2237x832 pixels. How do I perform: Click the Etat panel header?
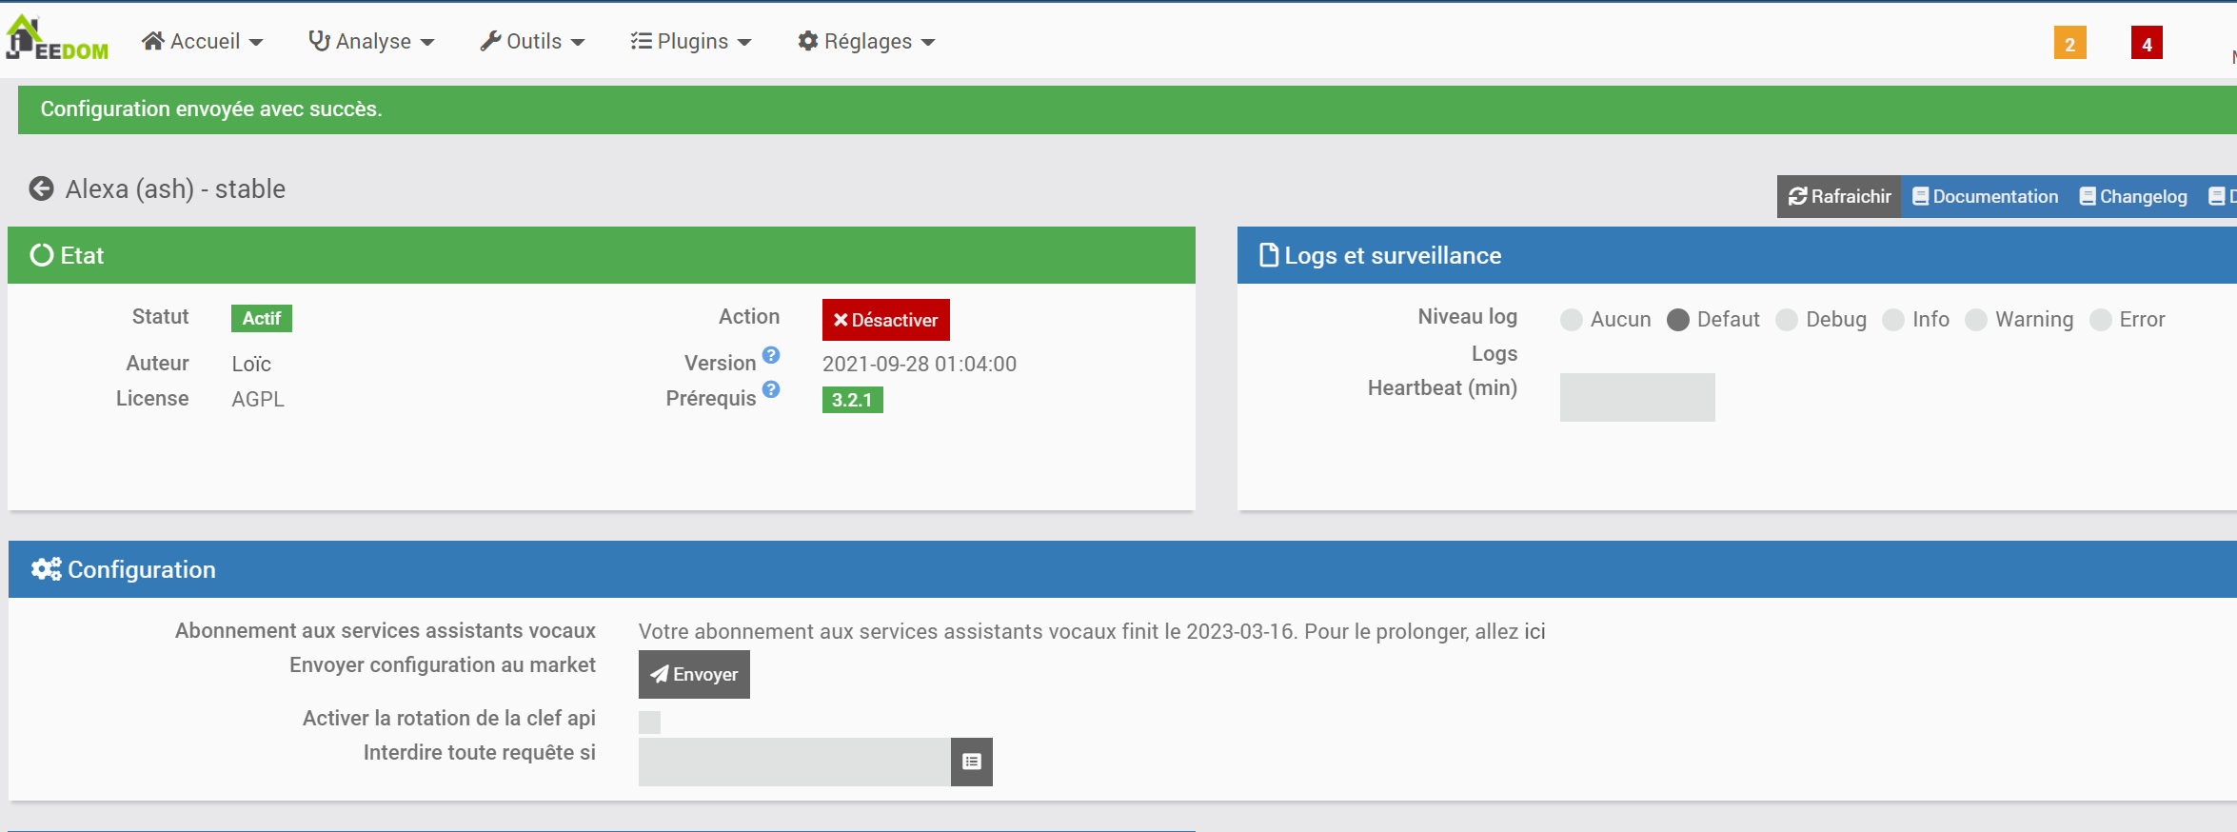[x=602, y=255]
